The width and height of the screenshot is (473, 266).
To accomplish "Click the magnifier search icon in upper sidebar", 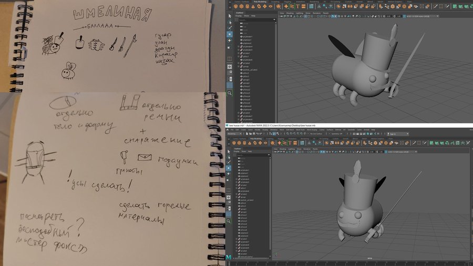I will coord(230,93).
